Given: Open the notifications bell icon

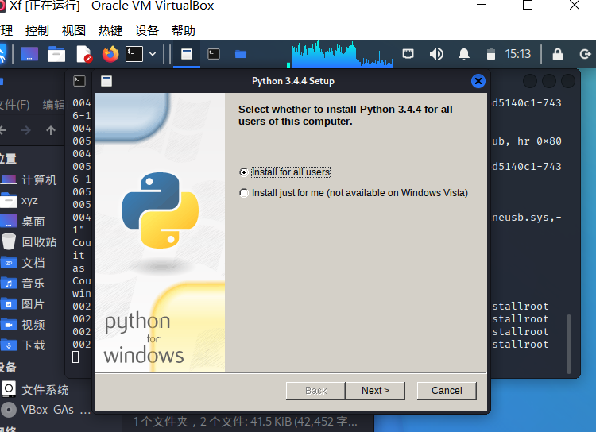Looking at the screenshot, I should point(464,54).
